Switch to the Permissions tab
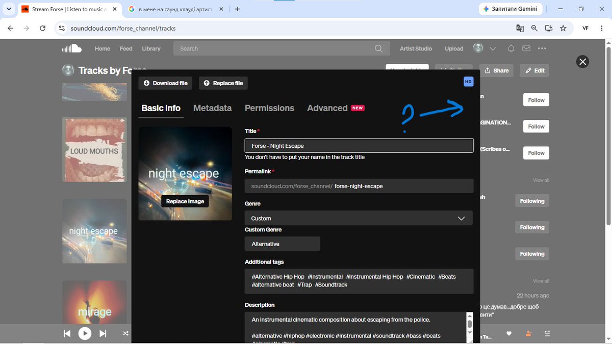Screen dimensions: 612x344 [269, 108]
